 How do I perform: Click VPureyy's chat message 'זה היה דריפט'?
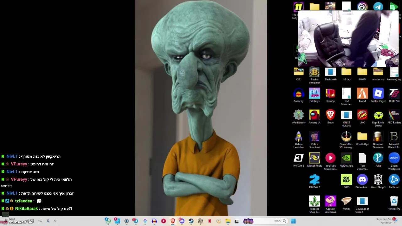click(x=42, y=164)
